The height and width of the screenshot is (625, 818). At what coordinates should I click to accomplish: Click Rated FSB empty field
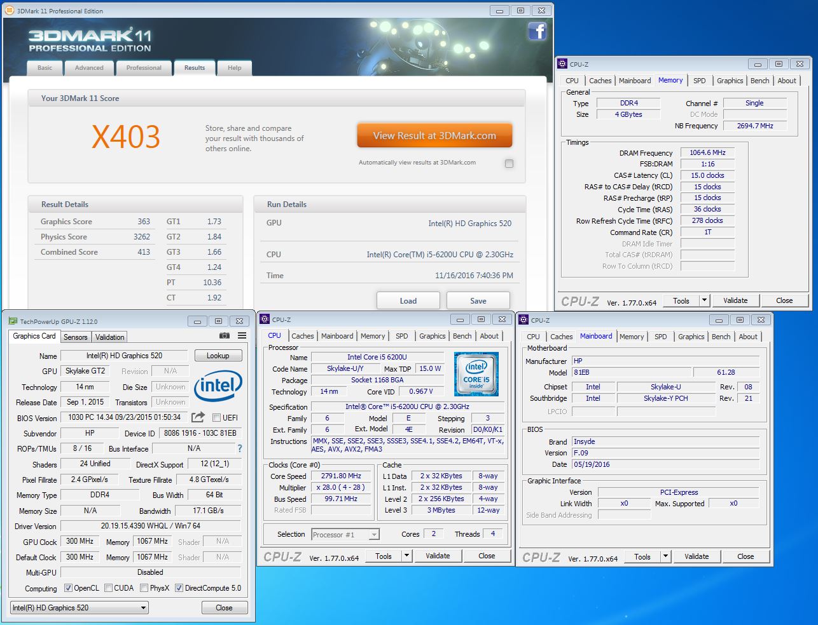[x=342, y=510]
